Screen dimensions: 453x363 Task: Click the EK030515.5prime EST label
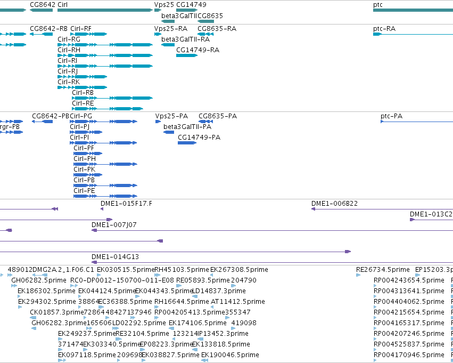pos(126,270)
